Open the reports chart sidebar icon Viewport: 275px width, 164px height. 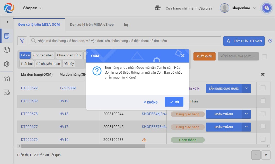point(7,78)
